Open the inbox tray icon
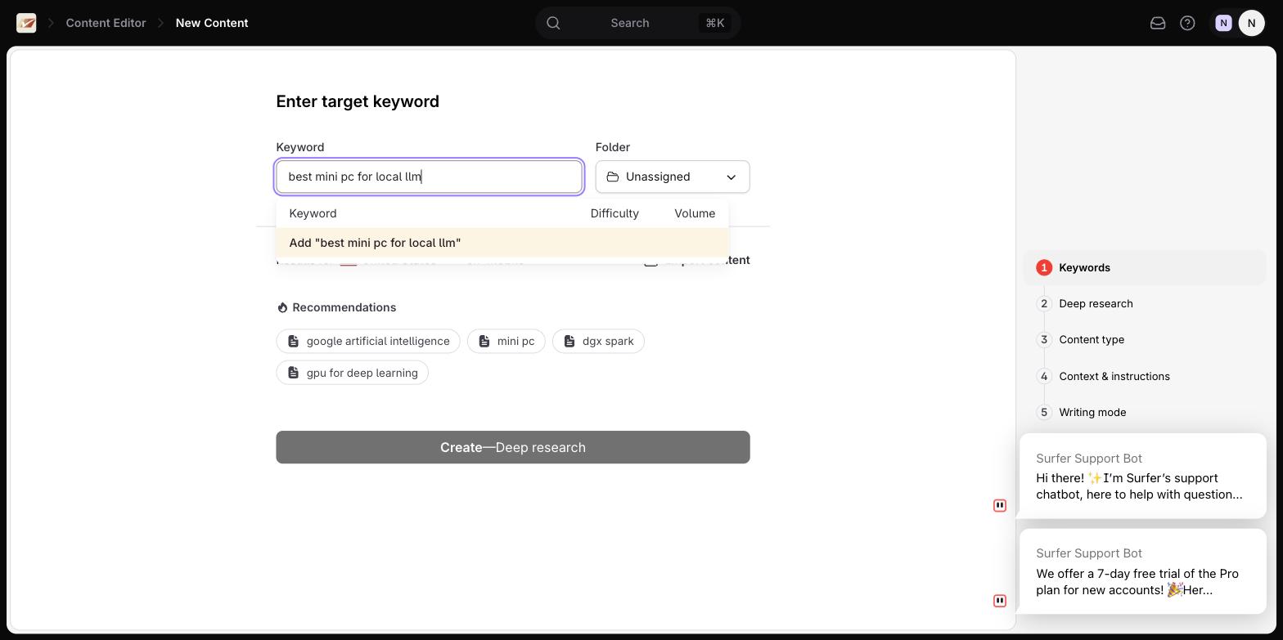This screenshot has height=640, width=1283. pyautogui.click(x=1158, y=23)
